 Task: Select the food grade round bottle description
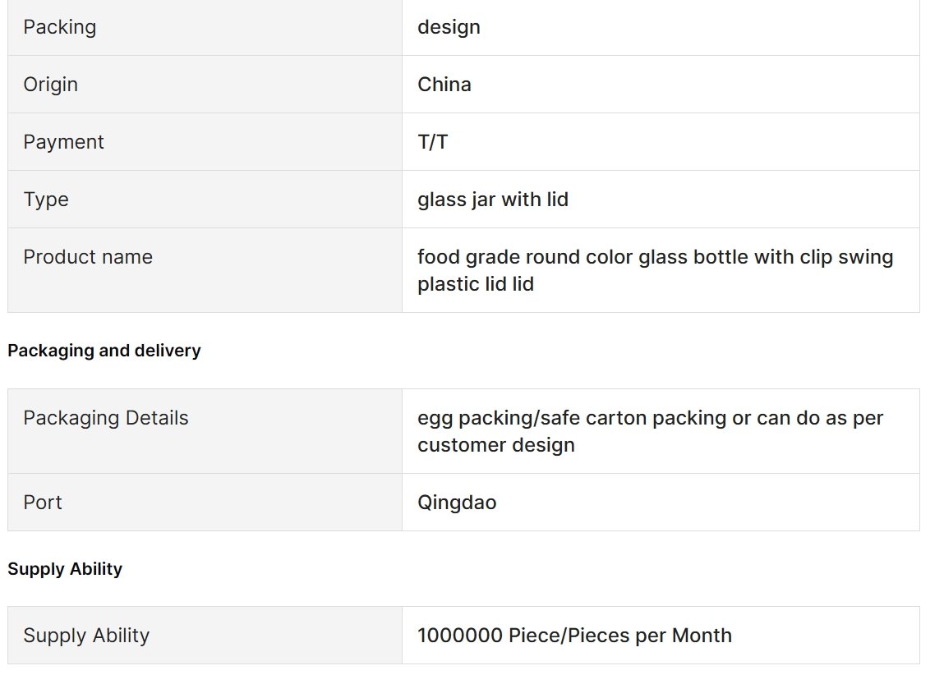point(655,270)
